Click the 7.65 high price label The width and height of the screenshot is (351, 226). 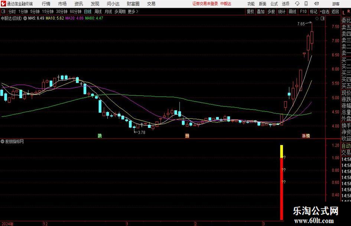click(301, 24)
